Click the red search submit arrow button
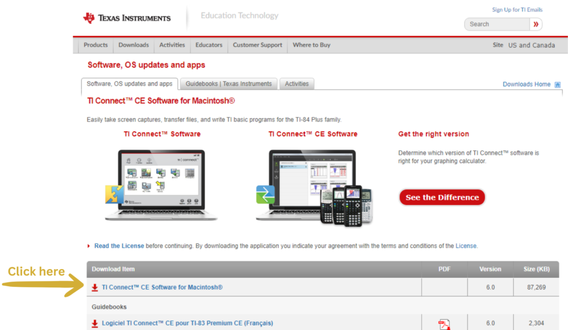The image size is (568, 330). pyautogui.click(x=535, y=24)
